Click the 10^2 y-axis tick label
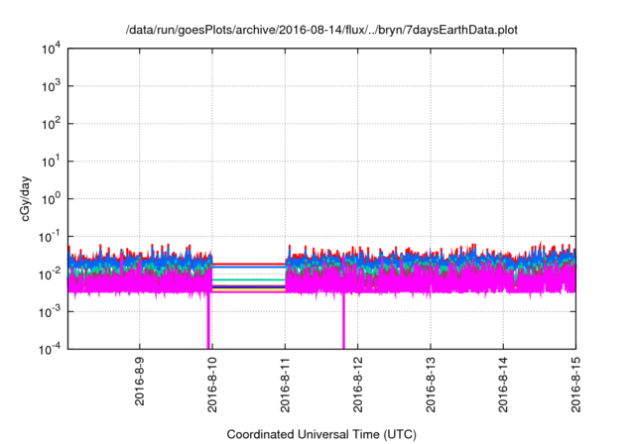Image resolution: width=635 pixels, height=444 pixels. 51,124
